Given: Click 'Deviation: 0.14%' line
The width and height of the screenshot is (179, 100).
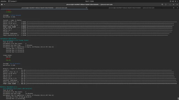Looking at the screenshot, I should pos(9,65).
